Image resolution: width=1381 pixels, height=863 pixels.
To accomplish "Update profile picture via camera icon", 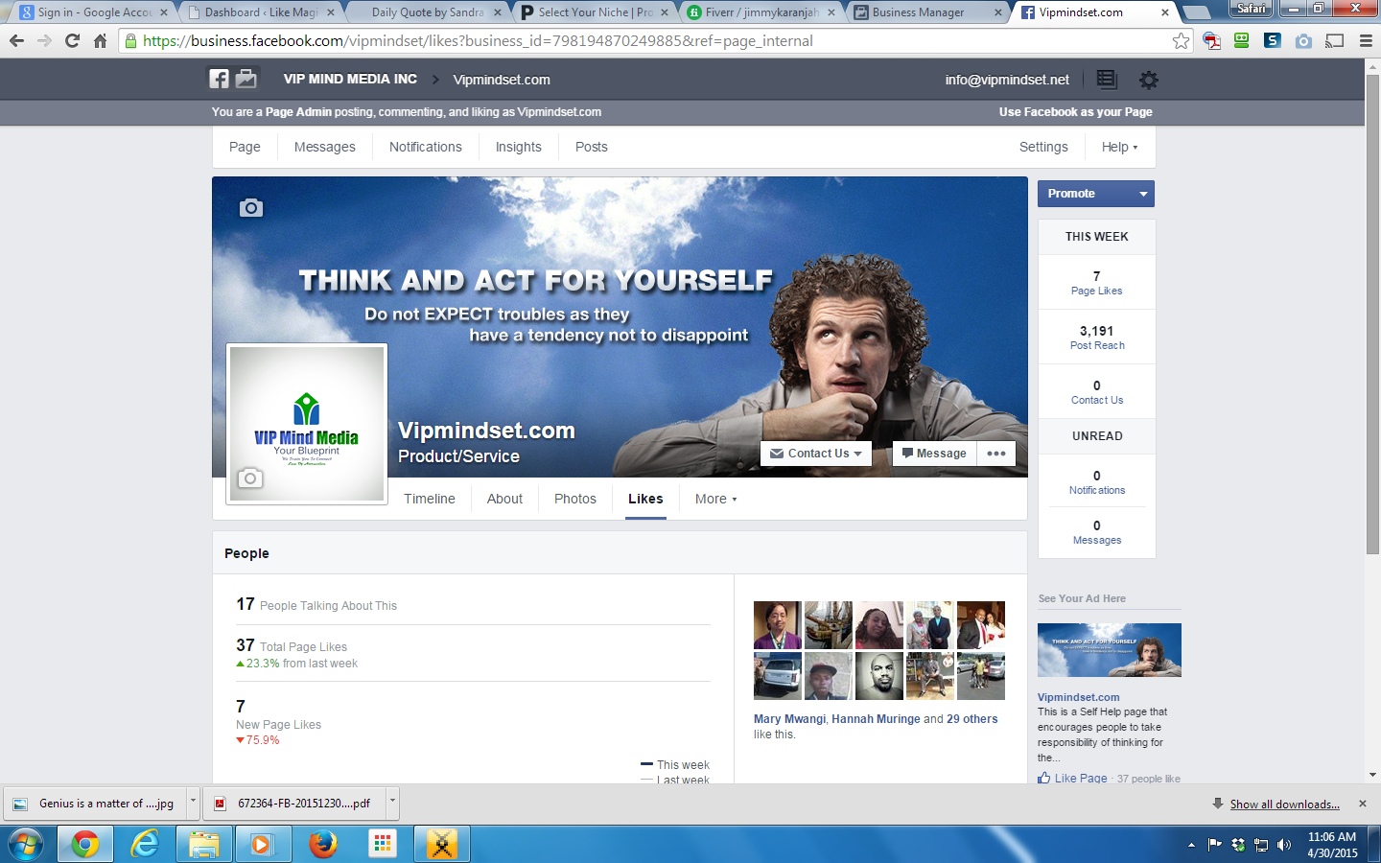I will point(249,478).
